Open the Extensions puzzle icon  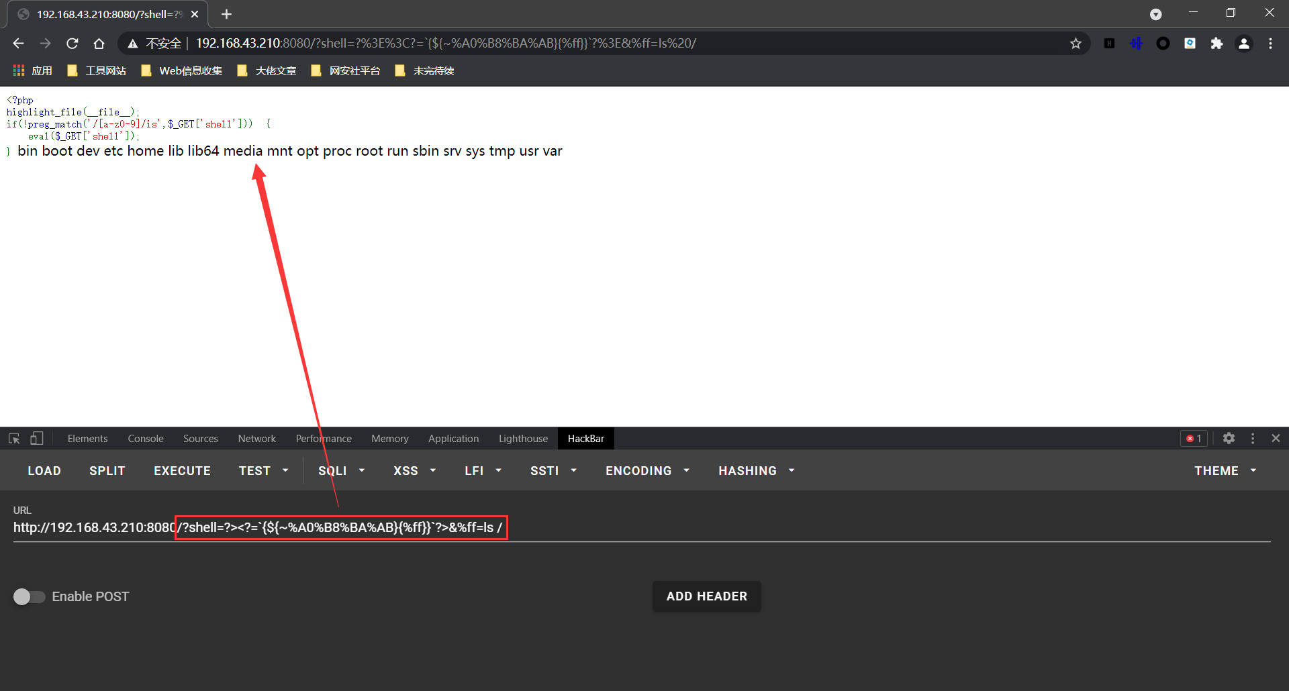[x=1216, y=44]
